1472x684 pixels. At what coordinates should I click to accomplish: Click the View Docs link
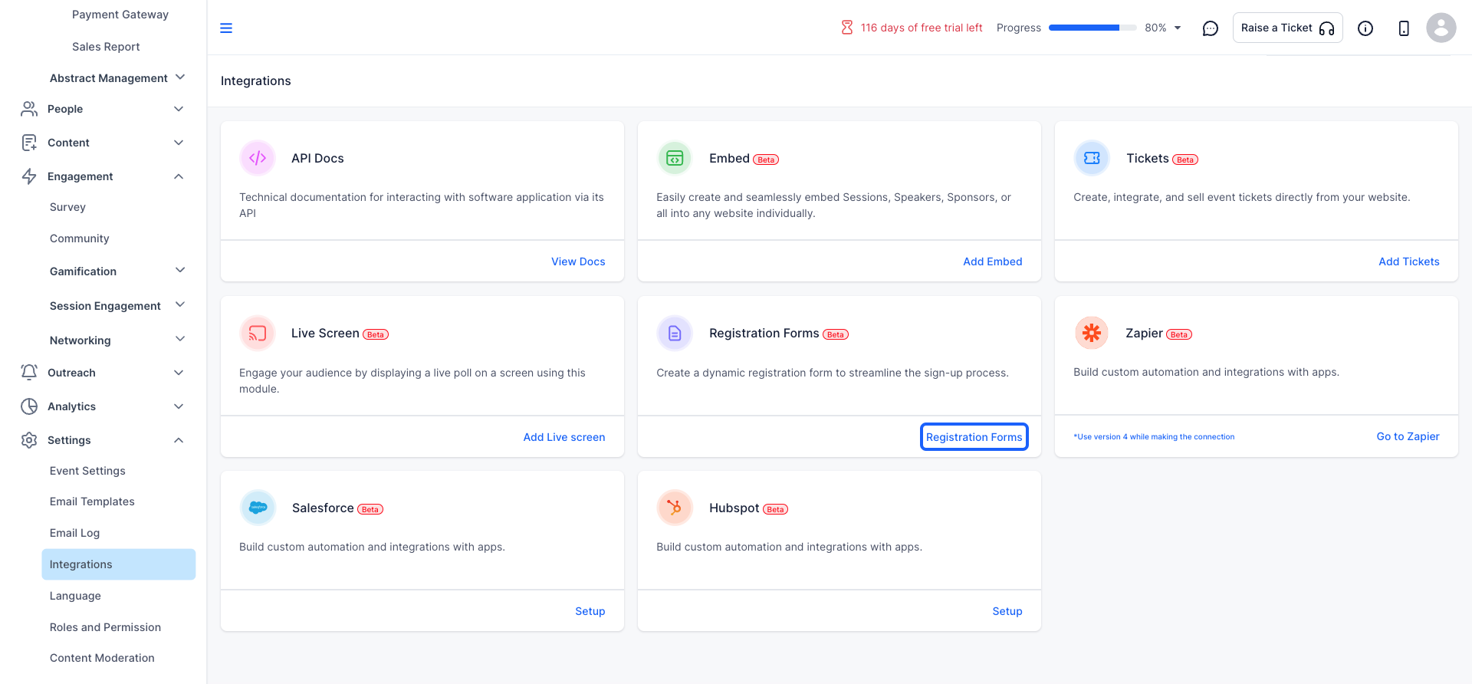[578, 261]
